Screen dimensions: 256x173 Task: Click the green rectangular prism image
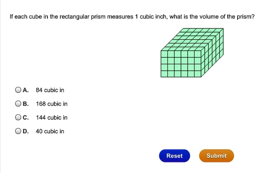(192, 53)
